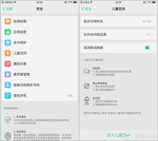
Task: Tap the 控制中心-更多 hint text
Action: 112,113
